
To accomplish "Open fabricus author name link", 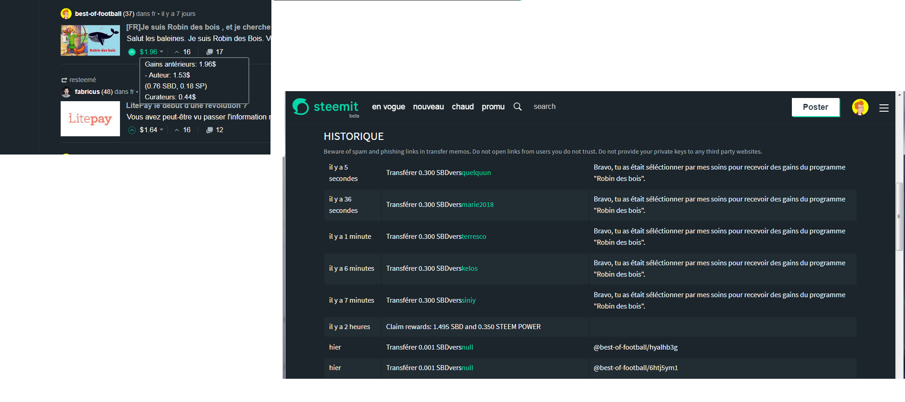I will (x=87, y=92).
